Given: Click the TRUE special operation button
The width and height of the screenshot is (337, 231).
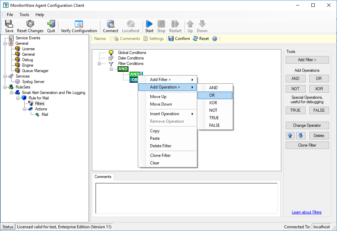Looking at the screenshot, I should tap(295, 110).
